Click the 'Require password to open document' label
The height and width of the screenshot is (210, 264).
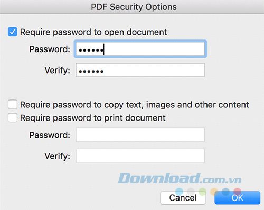coord(93,32)
